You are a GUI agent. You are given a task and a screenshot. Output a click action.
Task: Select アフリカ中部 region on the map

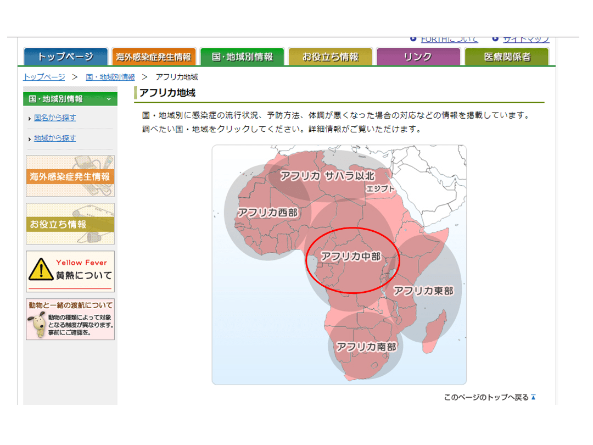pyautogui.click(x=351, y=257)
